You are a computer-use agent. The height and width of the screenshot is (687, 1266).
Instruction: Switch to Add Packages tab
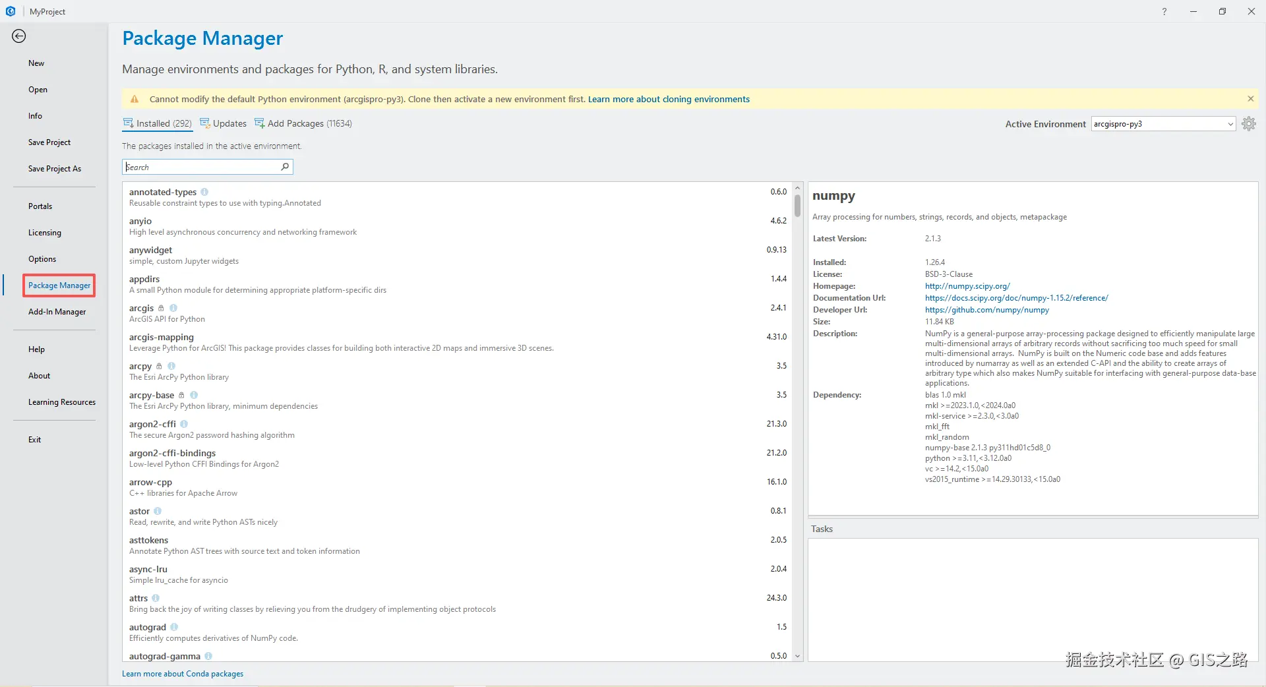point(303,123)
